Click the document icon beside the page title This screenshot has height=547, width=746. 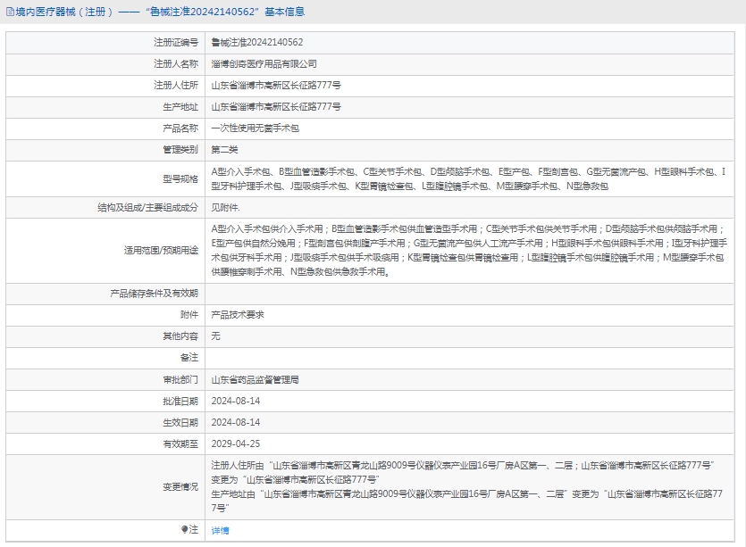click(9, 12)
